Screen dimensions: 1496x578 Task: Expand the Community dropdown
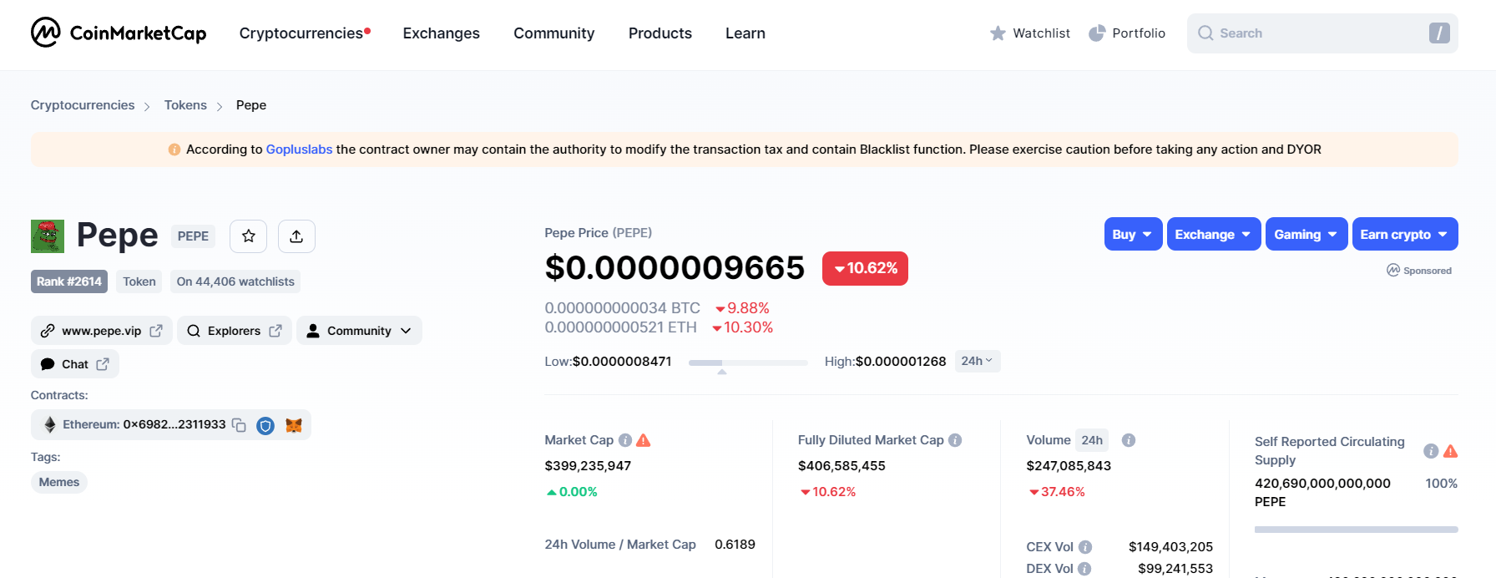tap(359, 331)
